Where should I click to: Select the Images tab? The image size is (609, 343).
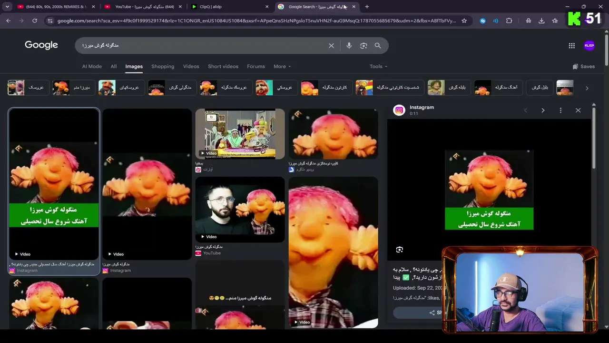134,66
